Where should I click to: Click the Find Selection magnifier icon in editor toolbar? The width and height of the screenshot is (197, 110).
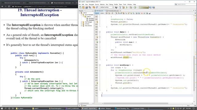[116, 13]
